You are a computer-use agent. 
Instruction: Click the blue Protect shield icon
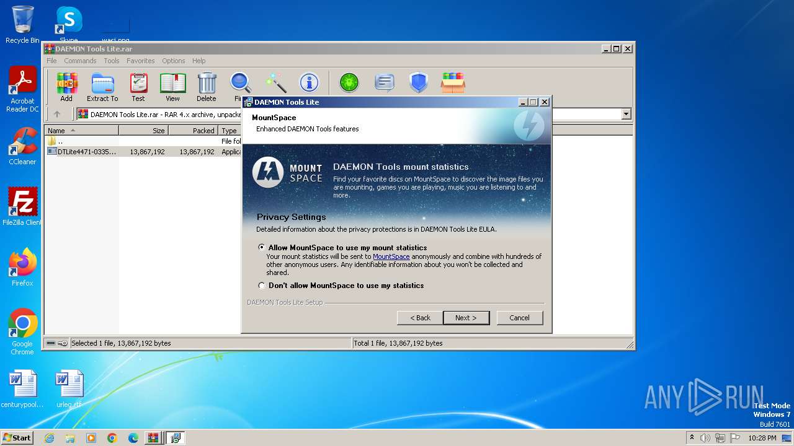419,82
